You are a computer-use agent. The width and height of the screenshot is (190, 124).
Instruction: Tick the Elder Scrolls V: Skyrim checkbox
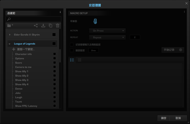pos(54,35)
